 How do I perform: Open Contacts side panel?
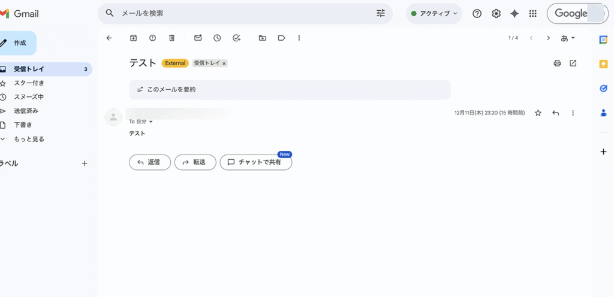coord(603,113)
